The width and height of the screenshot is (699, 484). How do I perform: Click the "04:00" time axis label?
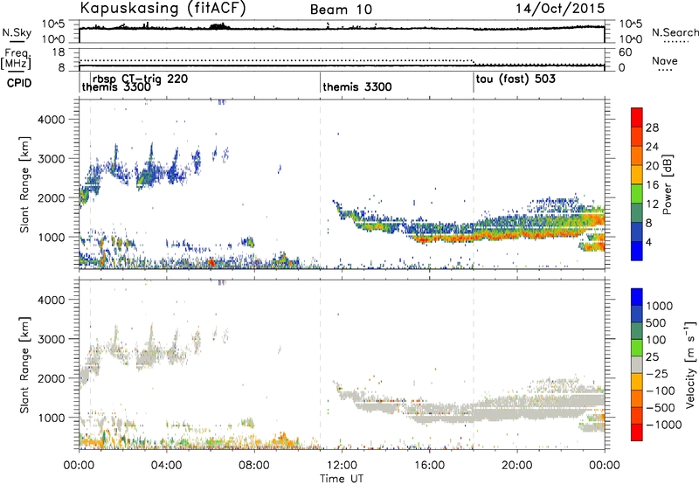pos(166,466)
